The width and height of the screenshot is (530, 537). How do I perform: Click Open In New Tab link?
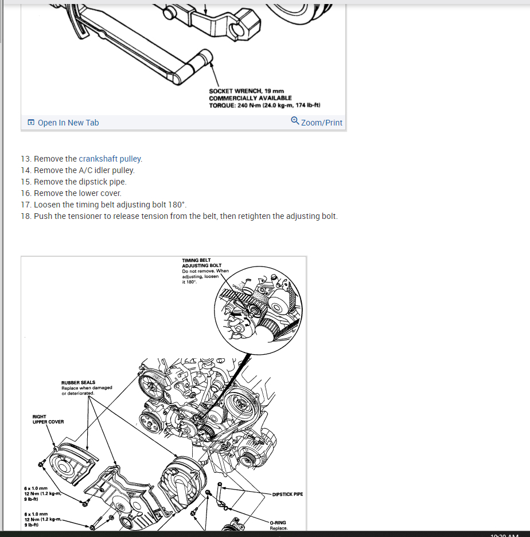(x=68, y=123)
